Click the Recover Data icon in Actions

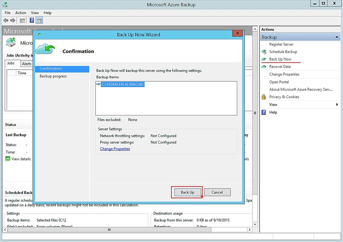coord(264,67)
